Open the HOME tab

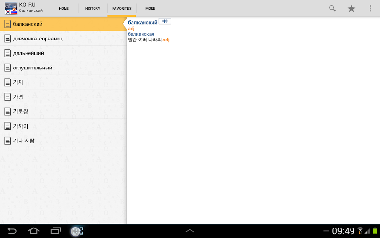[x=64, y=8]
